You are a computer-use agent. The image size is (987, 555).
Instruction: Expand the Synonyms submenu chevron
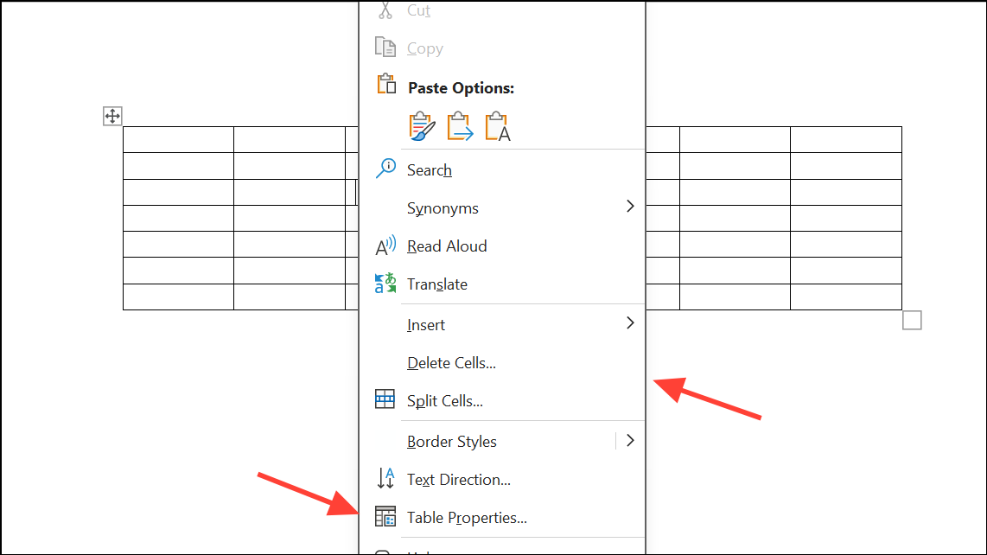630,207
